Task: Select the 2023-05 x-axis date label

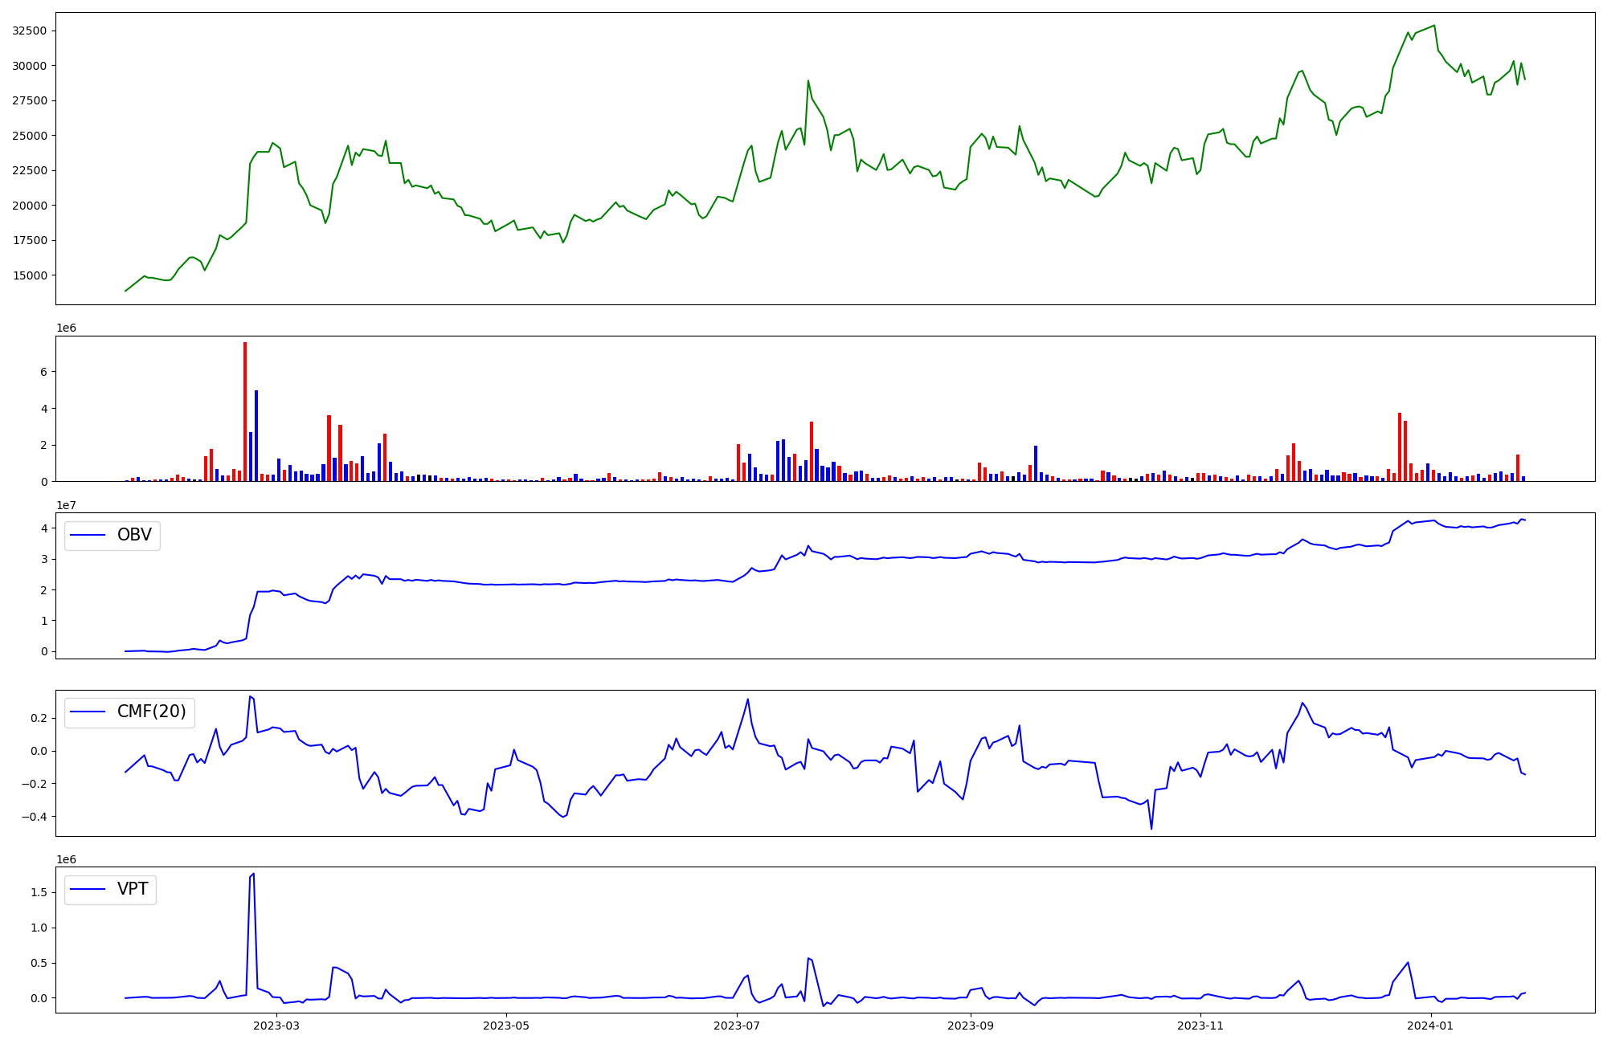Action: click(x=506, y=1026)
